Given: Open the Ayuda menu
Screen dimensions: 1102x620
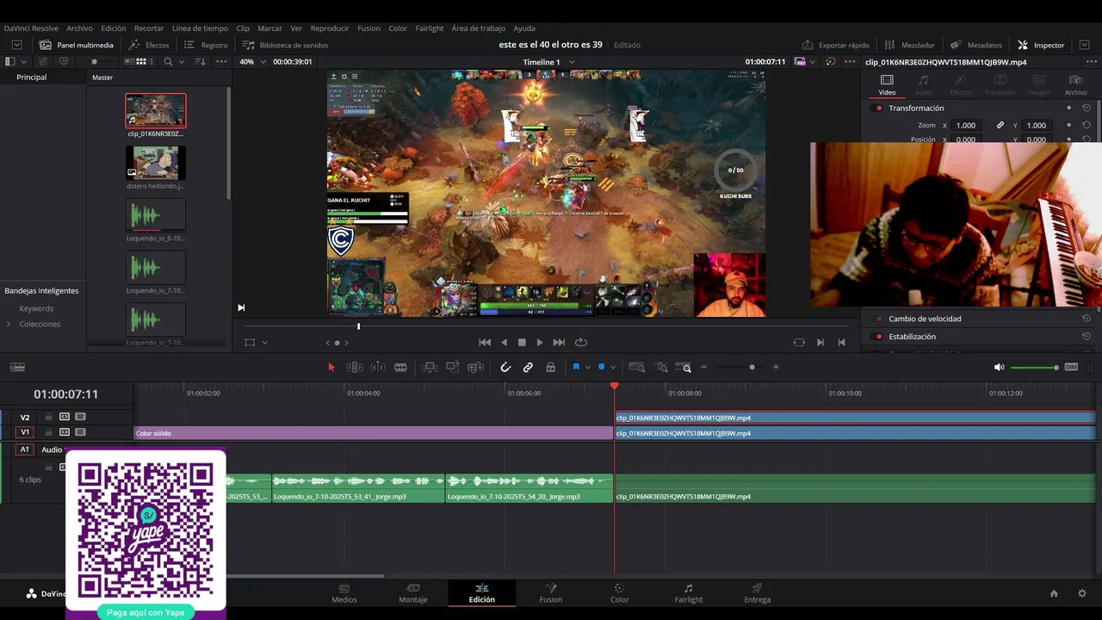Looking at the screenshot, I should [524, 28].
